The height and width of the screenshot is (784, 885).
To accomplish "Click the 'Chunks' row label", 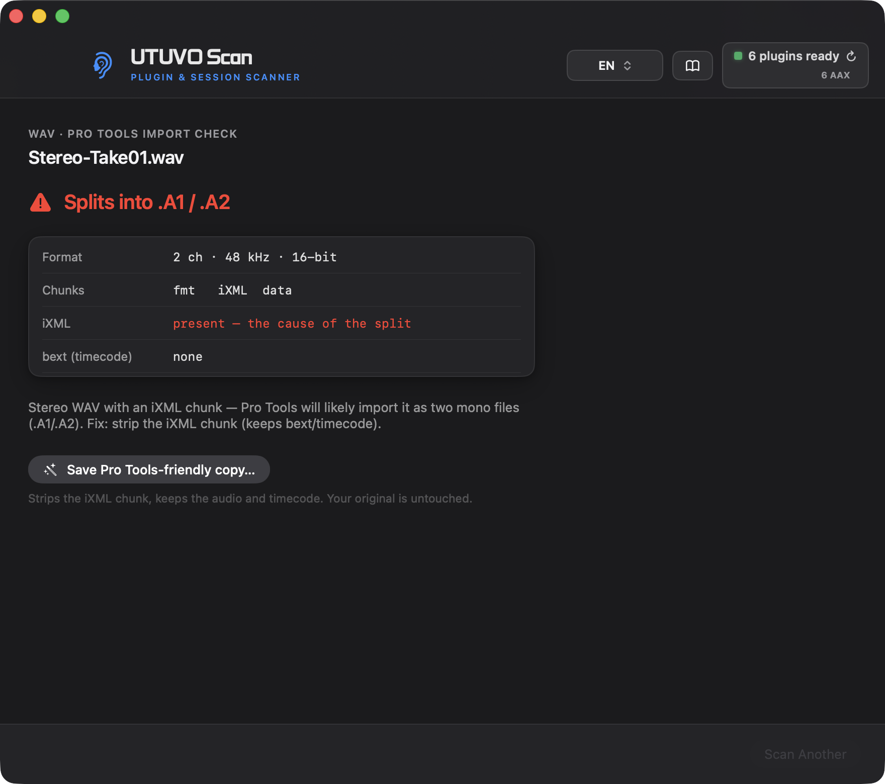I will tap(63, 290).
